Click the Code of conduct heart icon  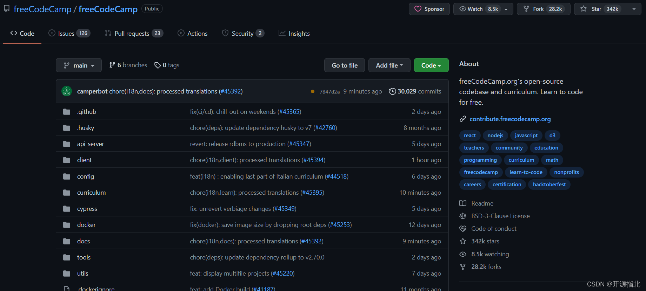(463, 229)
